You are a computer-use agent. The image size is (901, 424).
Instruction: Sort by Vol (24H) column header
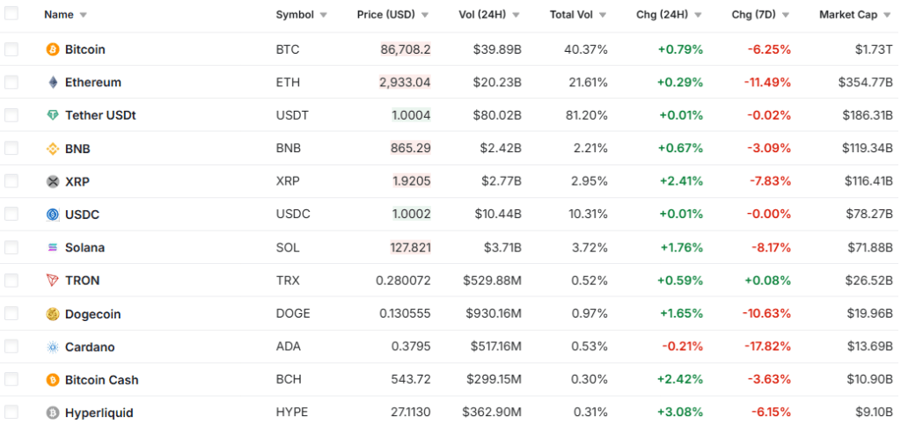coord(488,15)
